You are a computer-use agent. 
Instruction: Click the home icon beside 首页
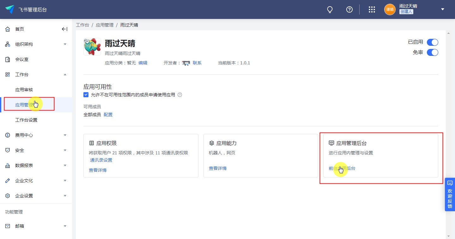(8, 29)
